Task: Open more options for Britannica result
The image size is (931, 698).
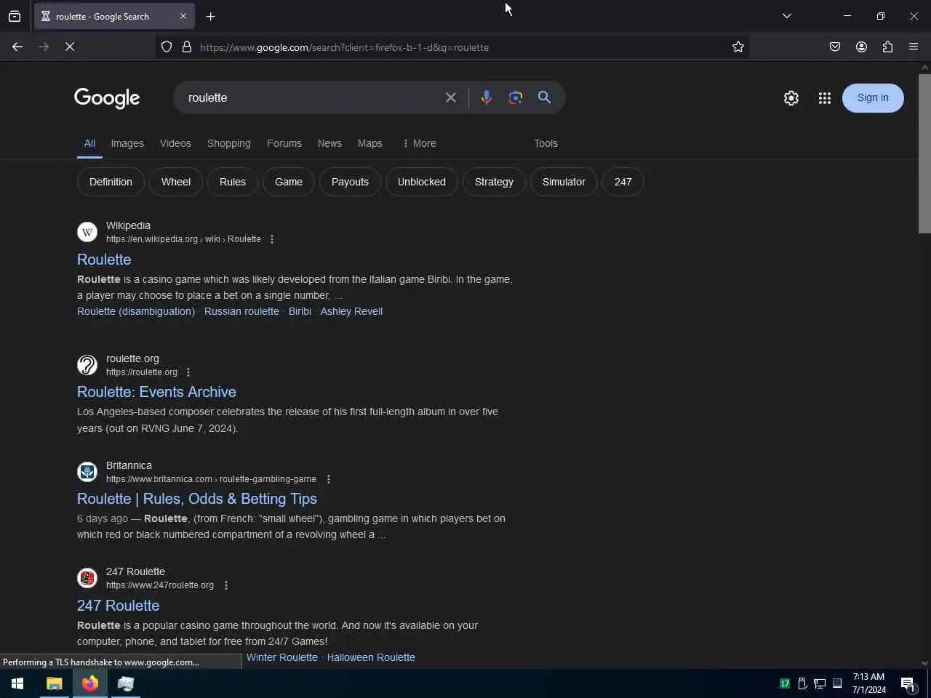Action: coord(329,479)
